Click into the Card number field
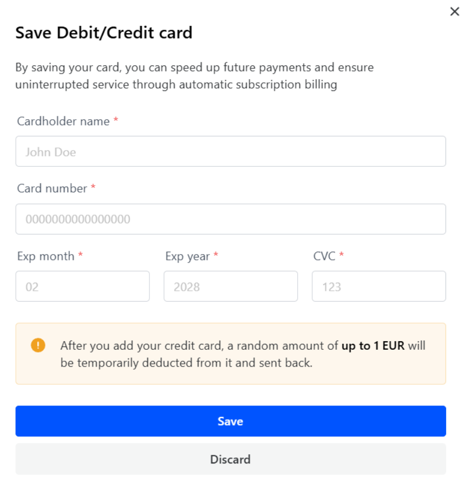 (x=231, y=219)
